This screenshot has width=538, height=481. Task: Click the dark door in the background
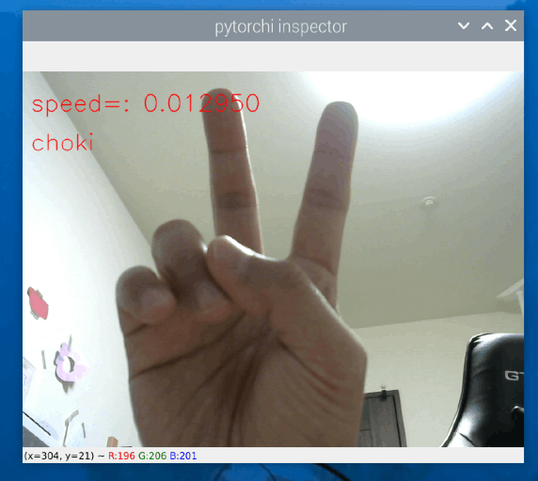[x=382, y=419]
